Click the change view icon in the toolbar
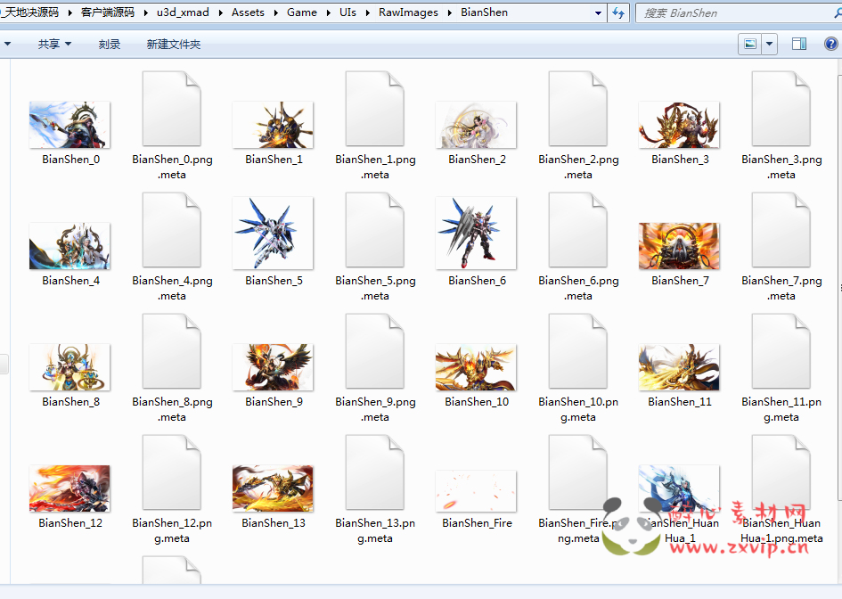The image size is (842, 599). click(x=750, y=45)
